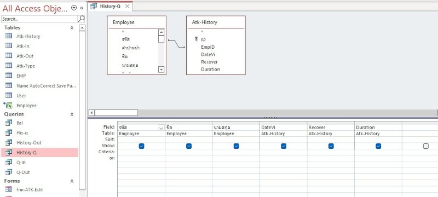
Task: Open the Field dropdown for รหัส column
Action: (x=161, y=128)
